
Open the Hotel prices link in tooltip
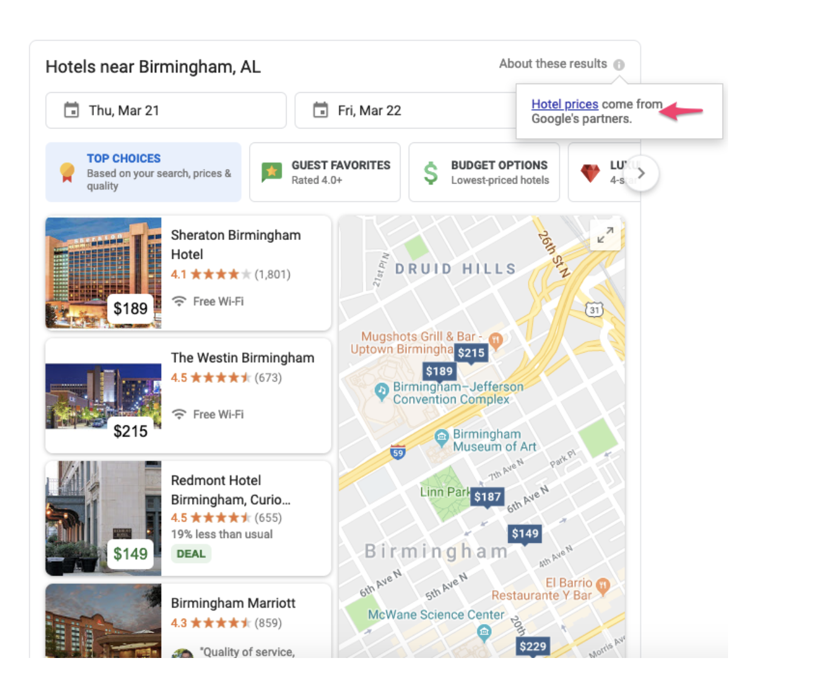565,104
